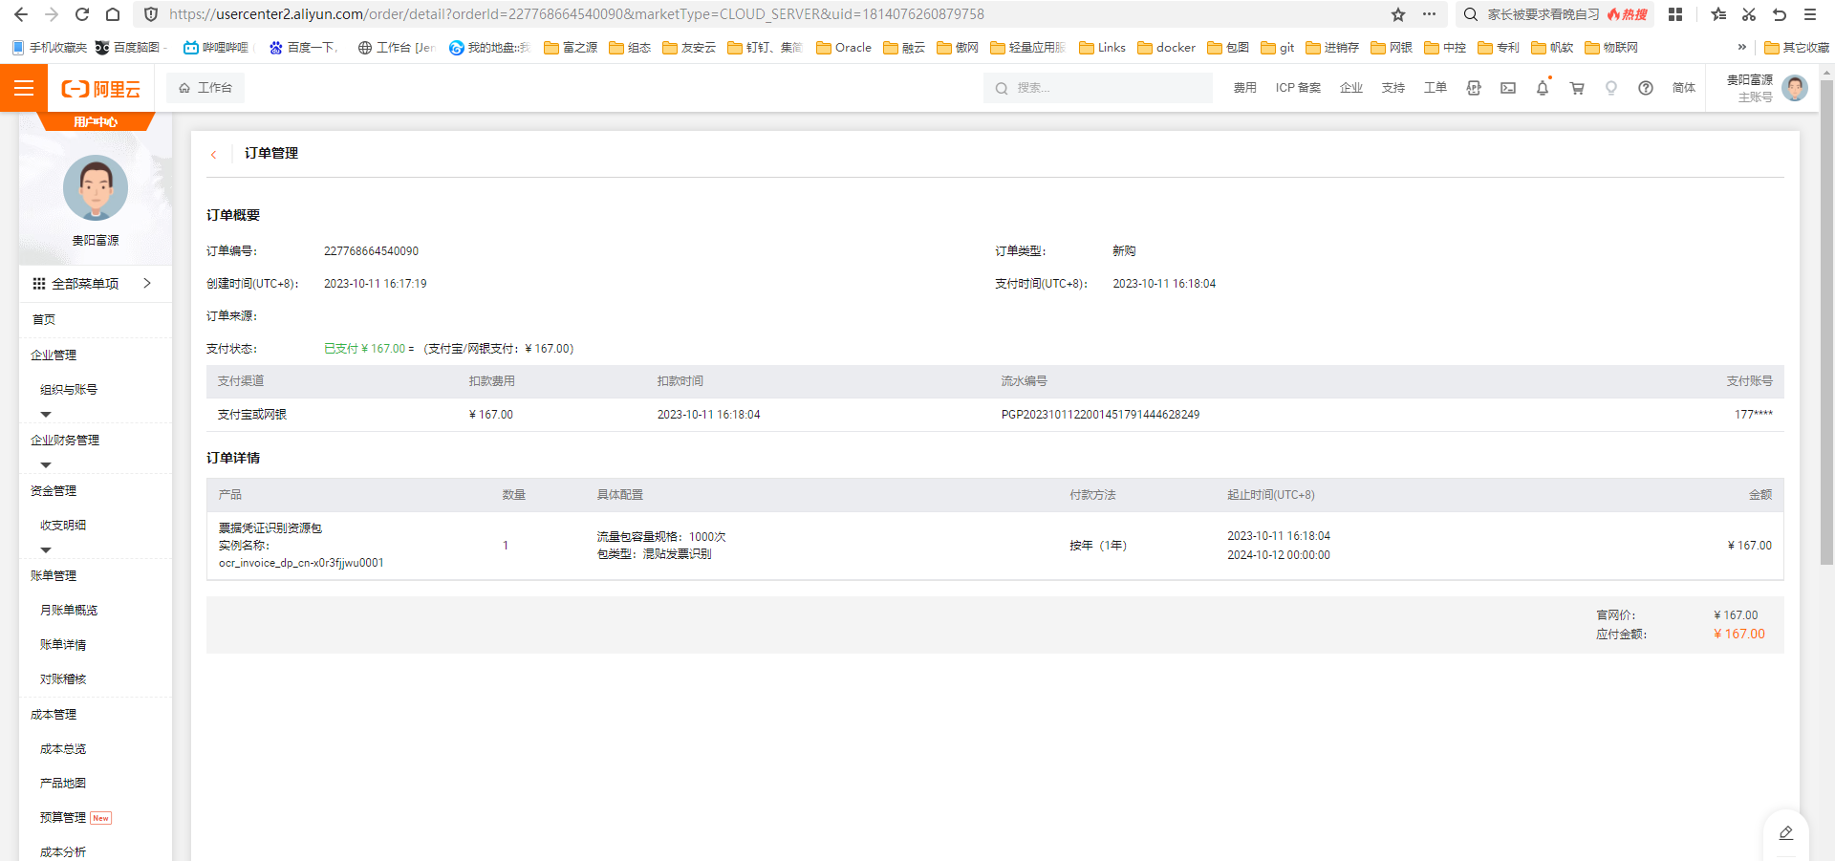1835x861 pixels.
Task: Bookmark this page with the star
Action: click(1398, 14)
